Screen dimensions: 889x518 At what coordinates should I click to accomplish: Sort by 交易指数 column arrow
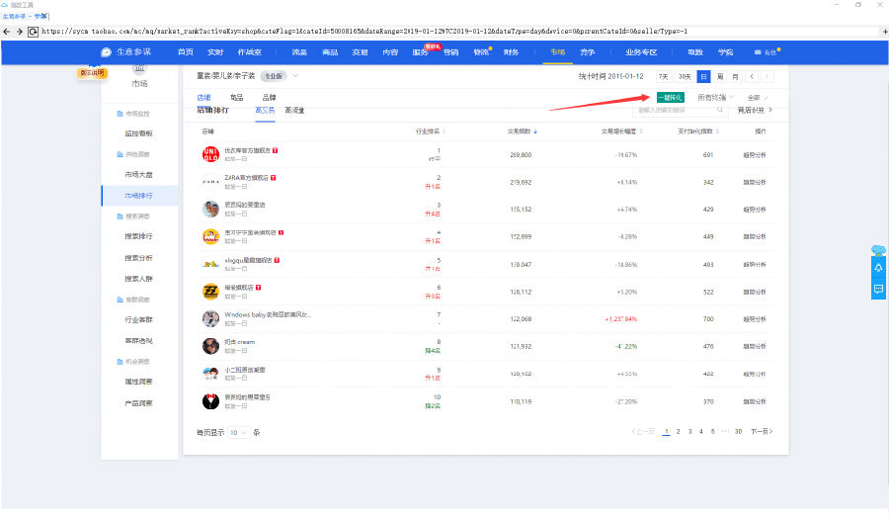(535, 131)
